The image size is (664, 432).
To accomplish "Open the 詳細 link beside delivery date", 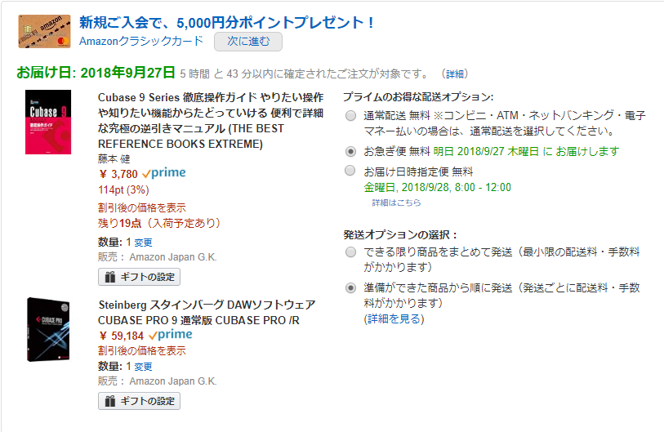I will click(x=455, y=74).
